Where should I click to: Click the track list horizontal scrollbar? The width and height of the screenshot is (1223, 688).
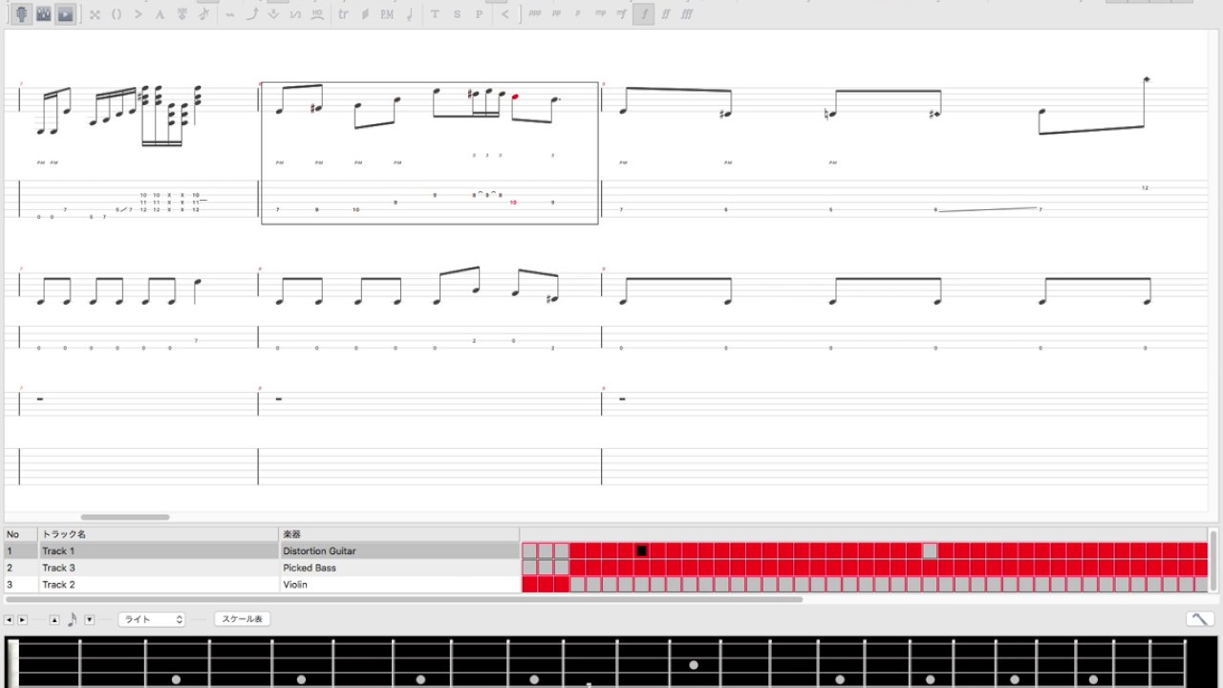click(403, 600)
